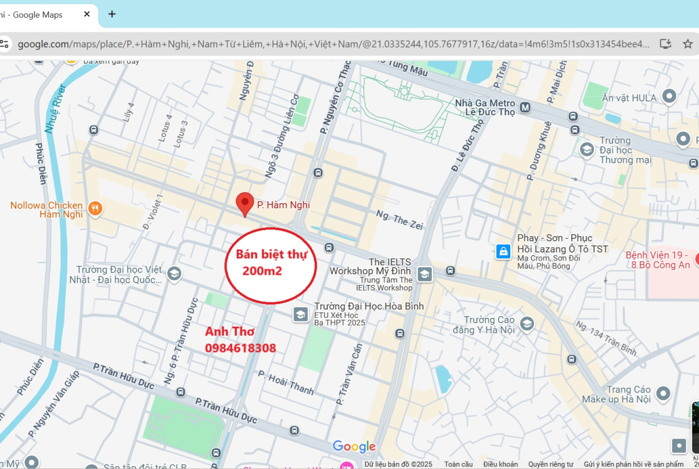Image resolution: width=699 pixels, height=469 pixels.
Task: Click Trang Cáo Make up Hà Nội marker
Action: pos(663,394)
